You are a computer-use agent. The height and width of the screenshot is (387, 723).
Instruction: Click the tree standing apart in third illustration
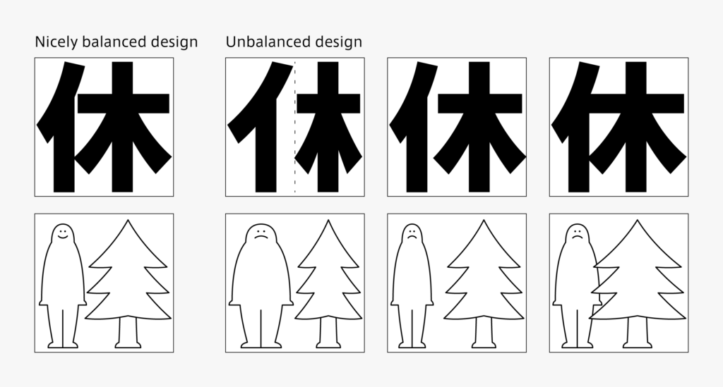(x=484, y=284)
